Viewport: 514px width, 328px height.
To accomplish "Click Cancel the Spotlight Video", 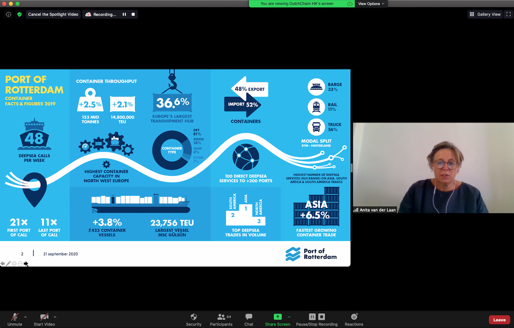I will (53, 14).
